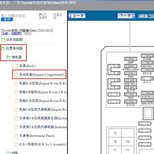Click the 10A ECU-B fuse
154x154 pixels.
(x=147, y=70)
